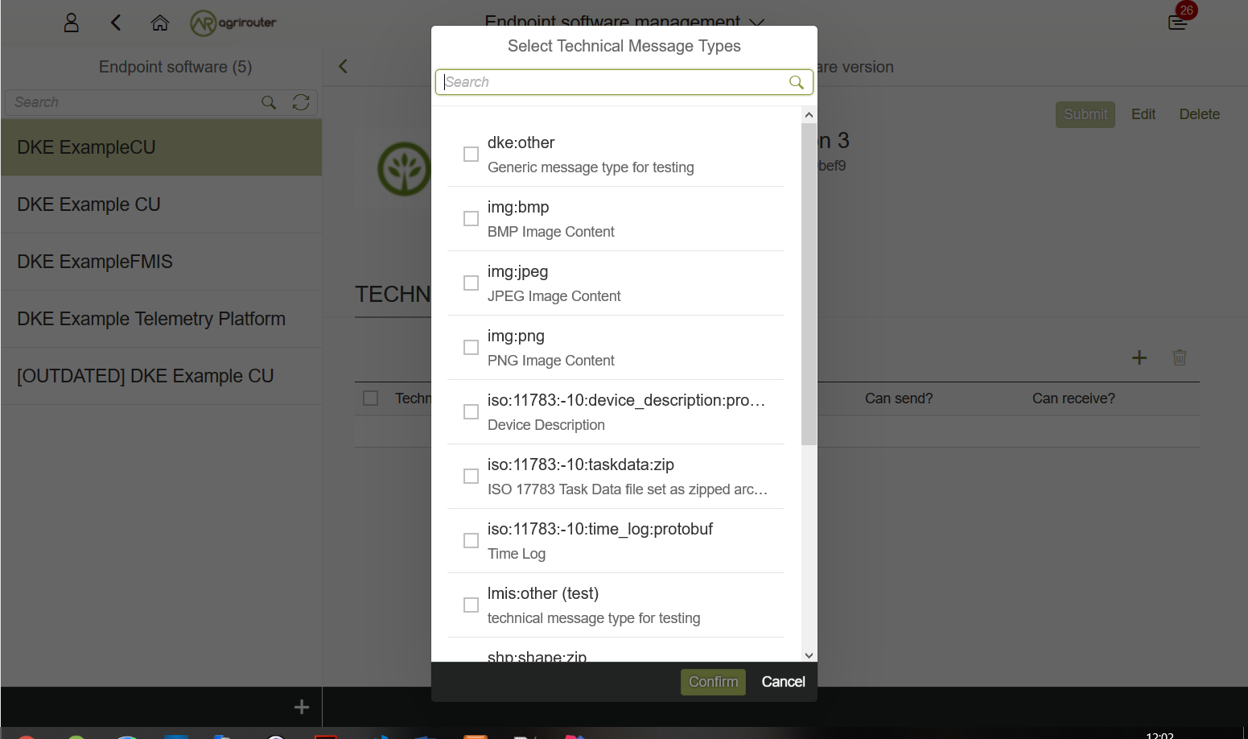Select the iso:11783:-10:taskdata:zip checkbox
Image resolution: width=1248 pixels, height=739 pixels.
pyautogui.click(x=471, y=476)
